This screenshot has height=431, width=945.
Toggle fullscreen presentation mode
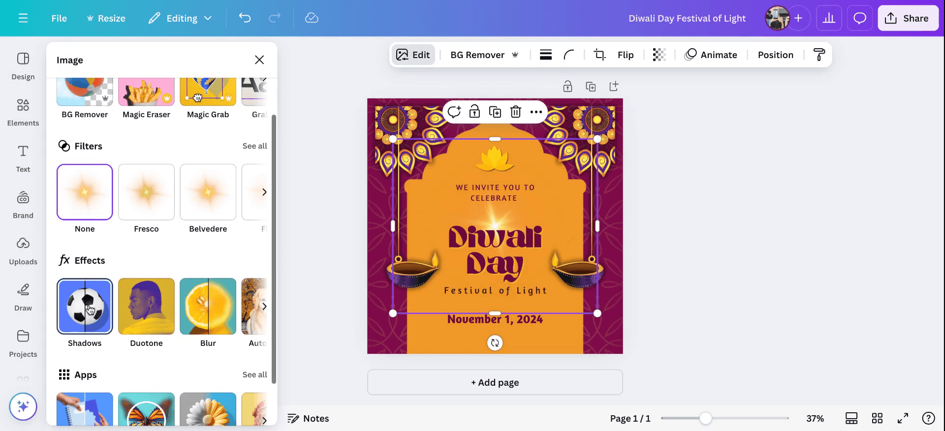pyautogui.click(x=903, y=418)
